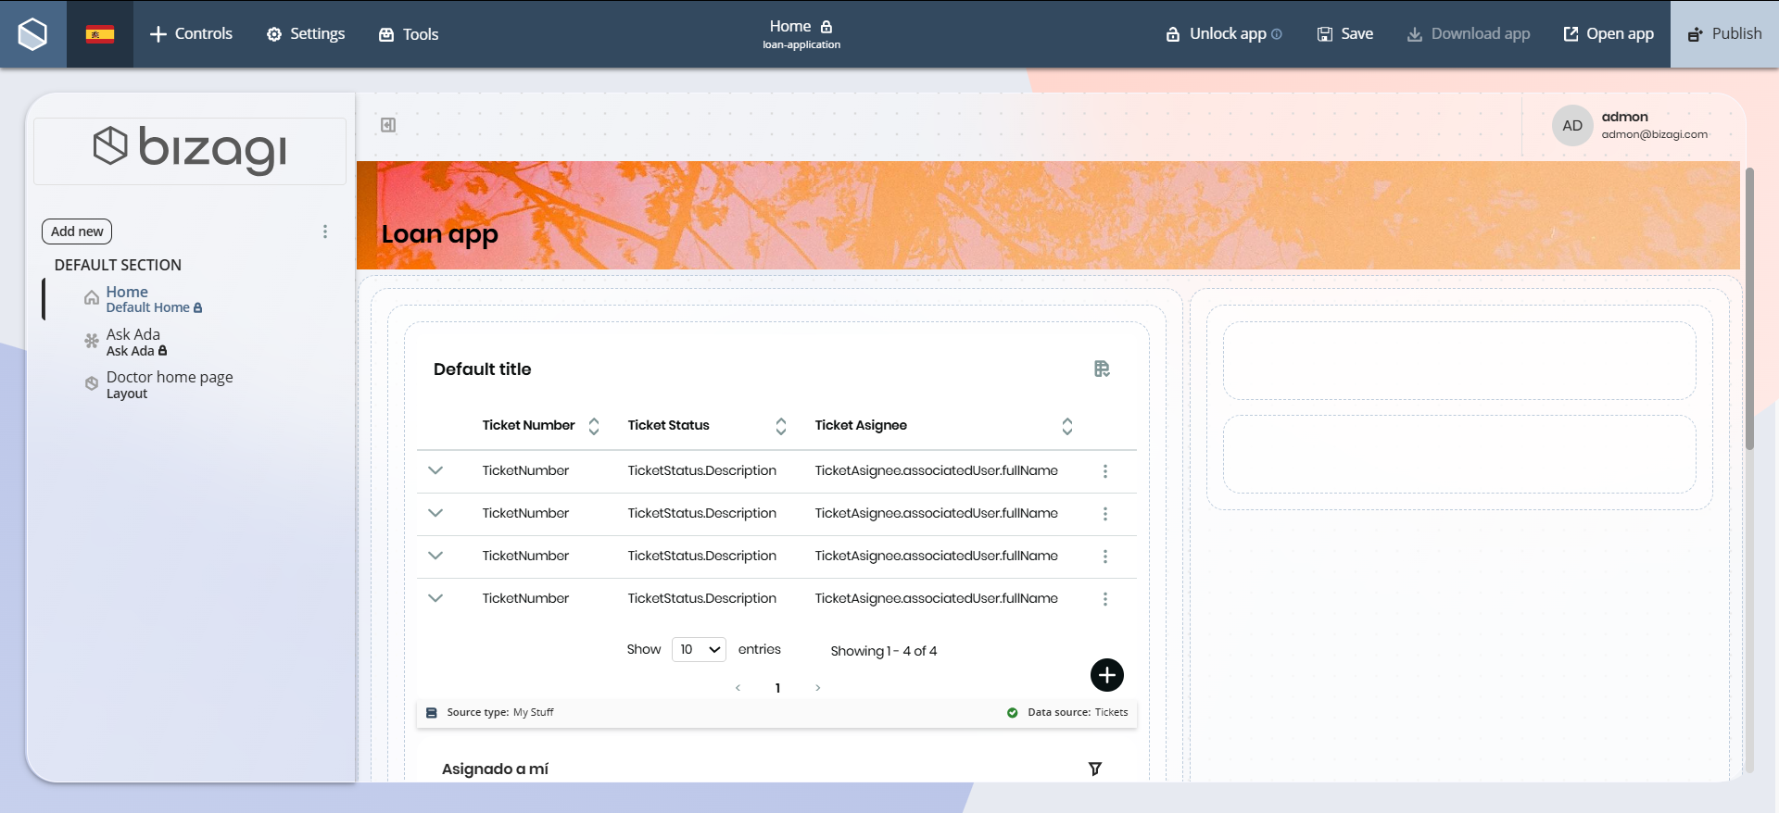Click the Loan app banner title
The width and height of the screenshot is (1779, 813).
coord(440,234)
